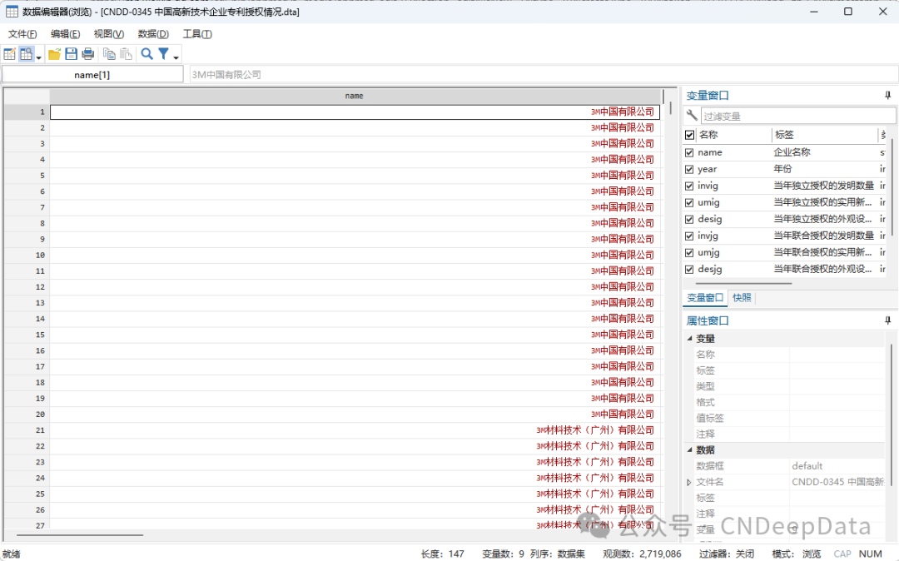Collapse the 变量 section in 属性窗口
Viewport: 899px width, 561px height.
[690, 339]
